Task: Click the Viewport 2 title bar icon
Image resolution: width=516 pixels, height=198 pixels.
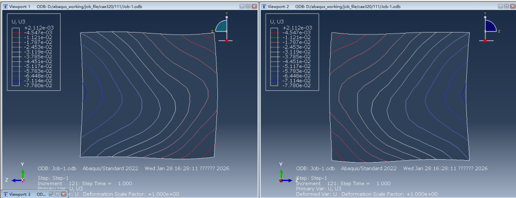Action: 263,6
